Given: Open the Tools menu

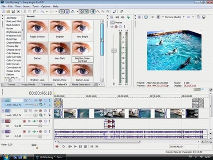Looking at the screenshot, I should [x=35, y=6].
